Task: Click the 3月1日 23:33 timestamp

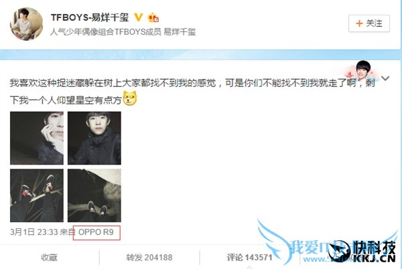Action: point(34,232)
